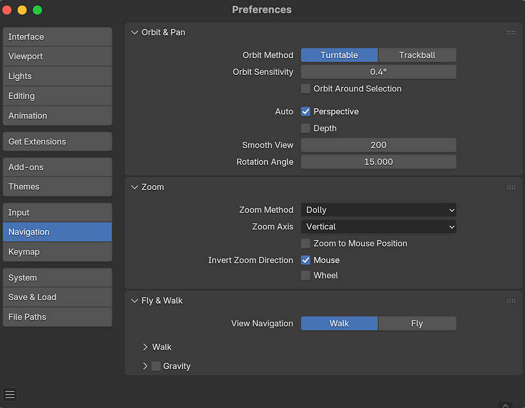Open the hamburger preferences menu

(x=10, y=395)
